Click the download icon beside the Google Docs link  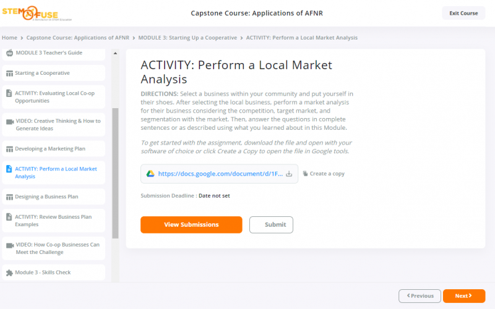coord(288,174)
